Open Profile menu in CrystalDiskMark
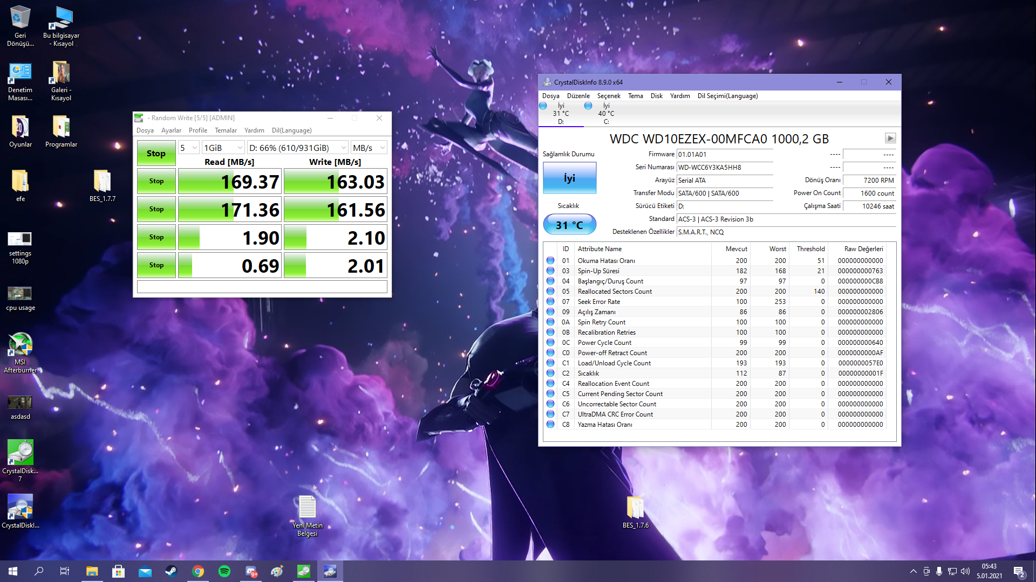Viewport: 1036px width, 582px height. tap(198, 130)
